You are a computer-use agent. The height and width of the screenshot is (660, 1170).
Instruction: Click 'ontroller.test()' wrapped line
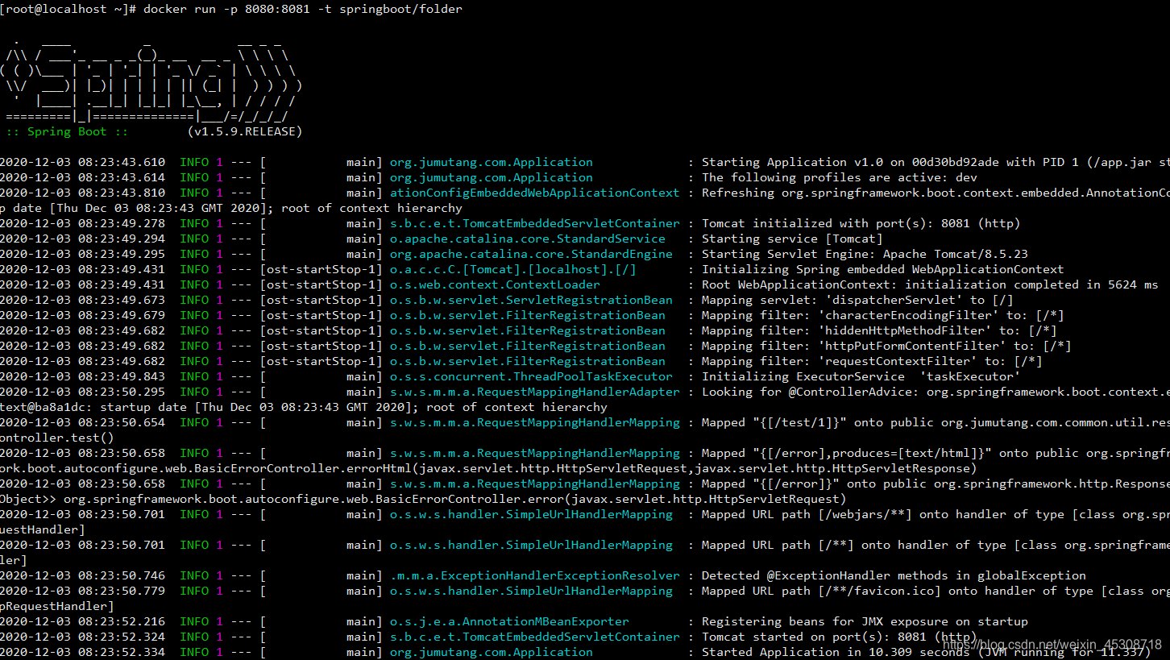click(57, 438)
